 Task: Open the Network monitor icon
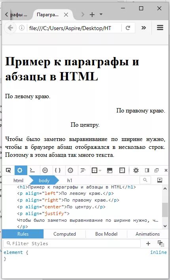tap(83, 170)
